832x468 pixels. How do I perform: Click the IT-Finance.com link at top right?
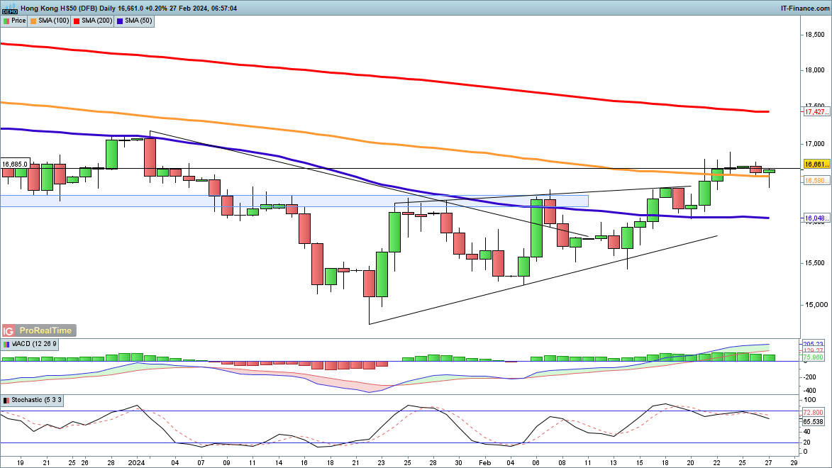click(805, 8)
